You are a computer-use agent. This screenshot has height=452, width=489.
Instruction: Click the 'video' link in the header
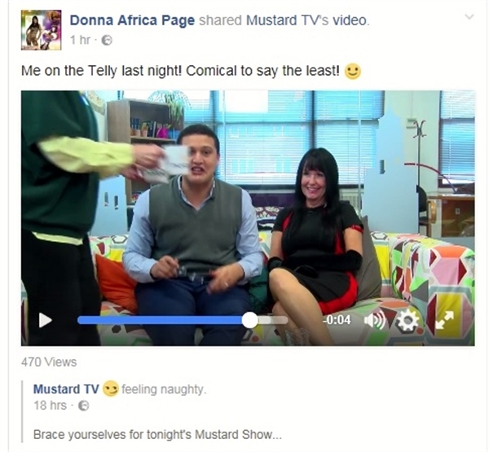[350, 20]
